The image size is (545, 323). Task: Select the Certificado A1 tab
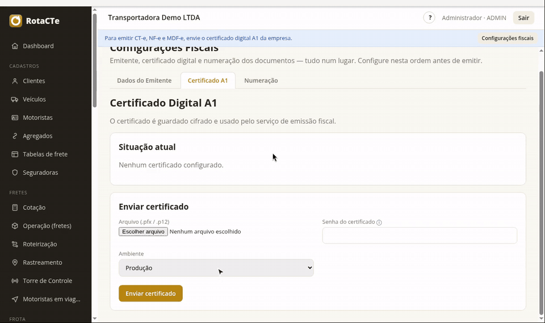(x=208, y=80)
